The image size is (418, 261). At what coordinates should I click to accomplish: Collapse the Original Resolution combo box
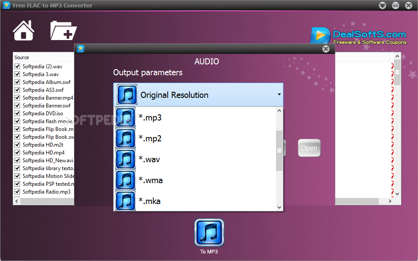pos(279,94)
